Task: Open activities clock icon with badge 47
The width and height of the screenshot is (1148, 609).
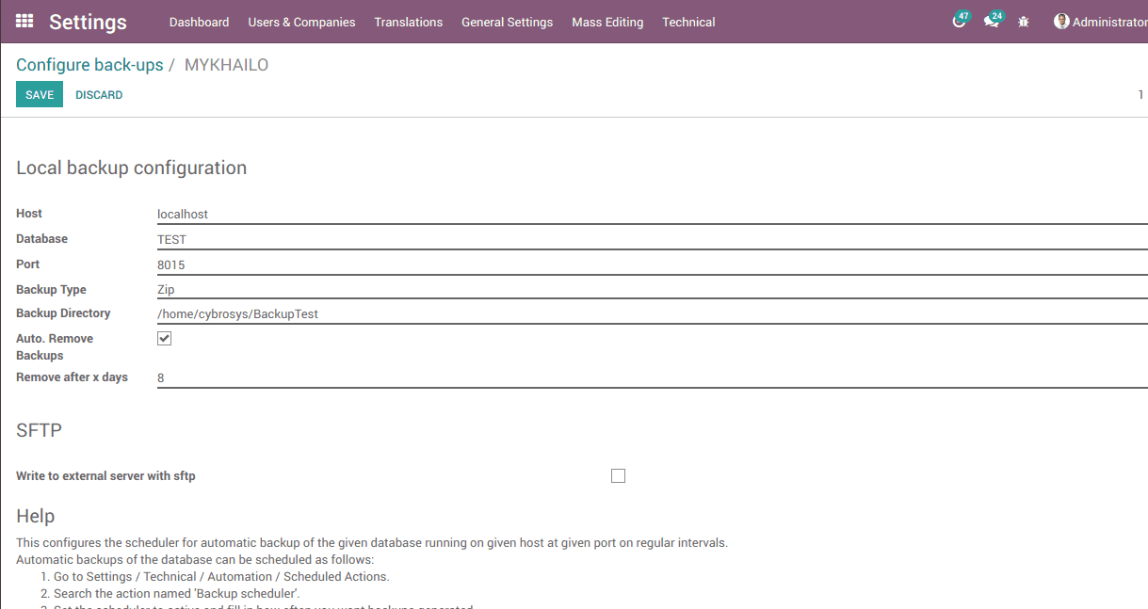Action: click(959, 22)
